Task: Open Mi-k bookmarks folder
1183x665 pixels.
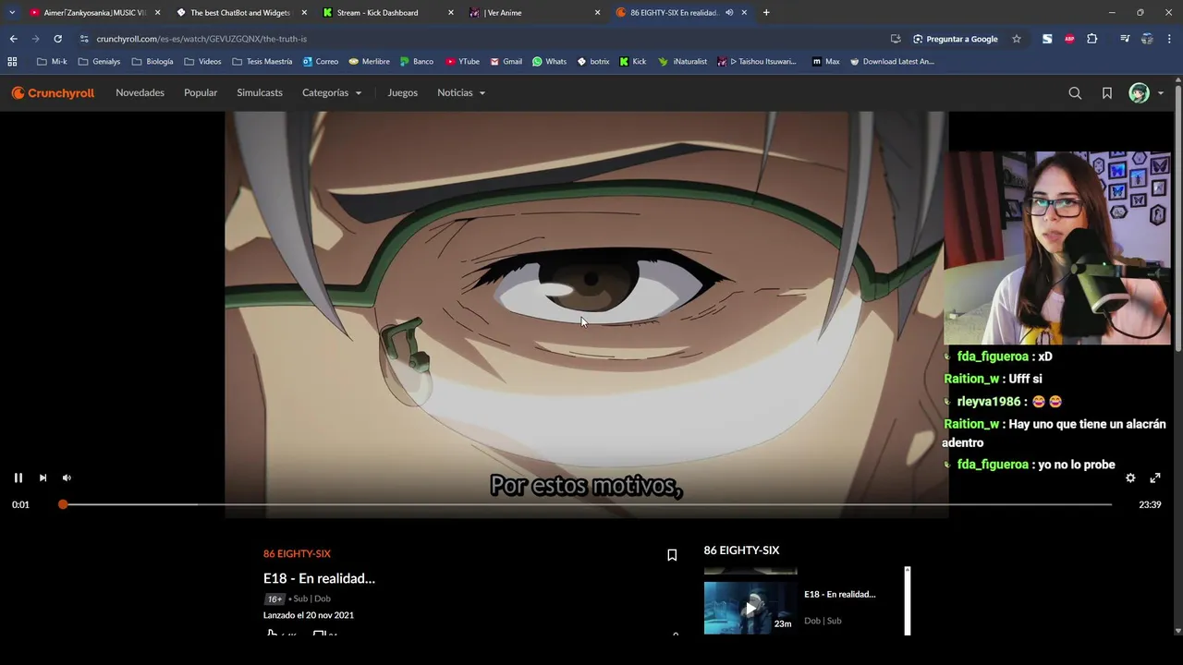Action: pyautogui.click(x=52, y=62)
